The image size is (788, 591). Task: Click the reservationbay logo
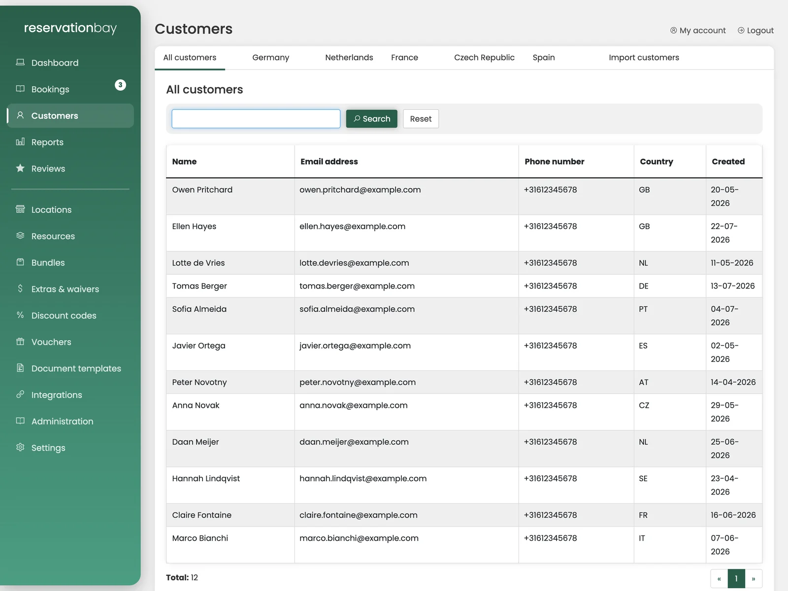tap(70, 28)
